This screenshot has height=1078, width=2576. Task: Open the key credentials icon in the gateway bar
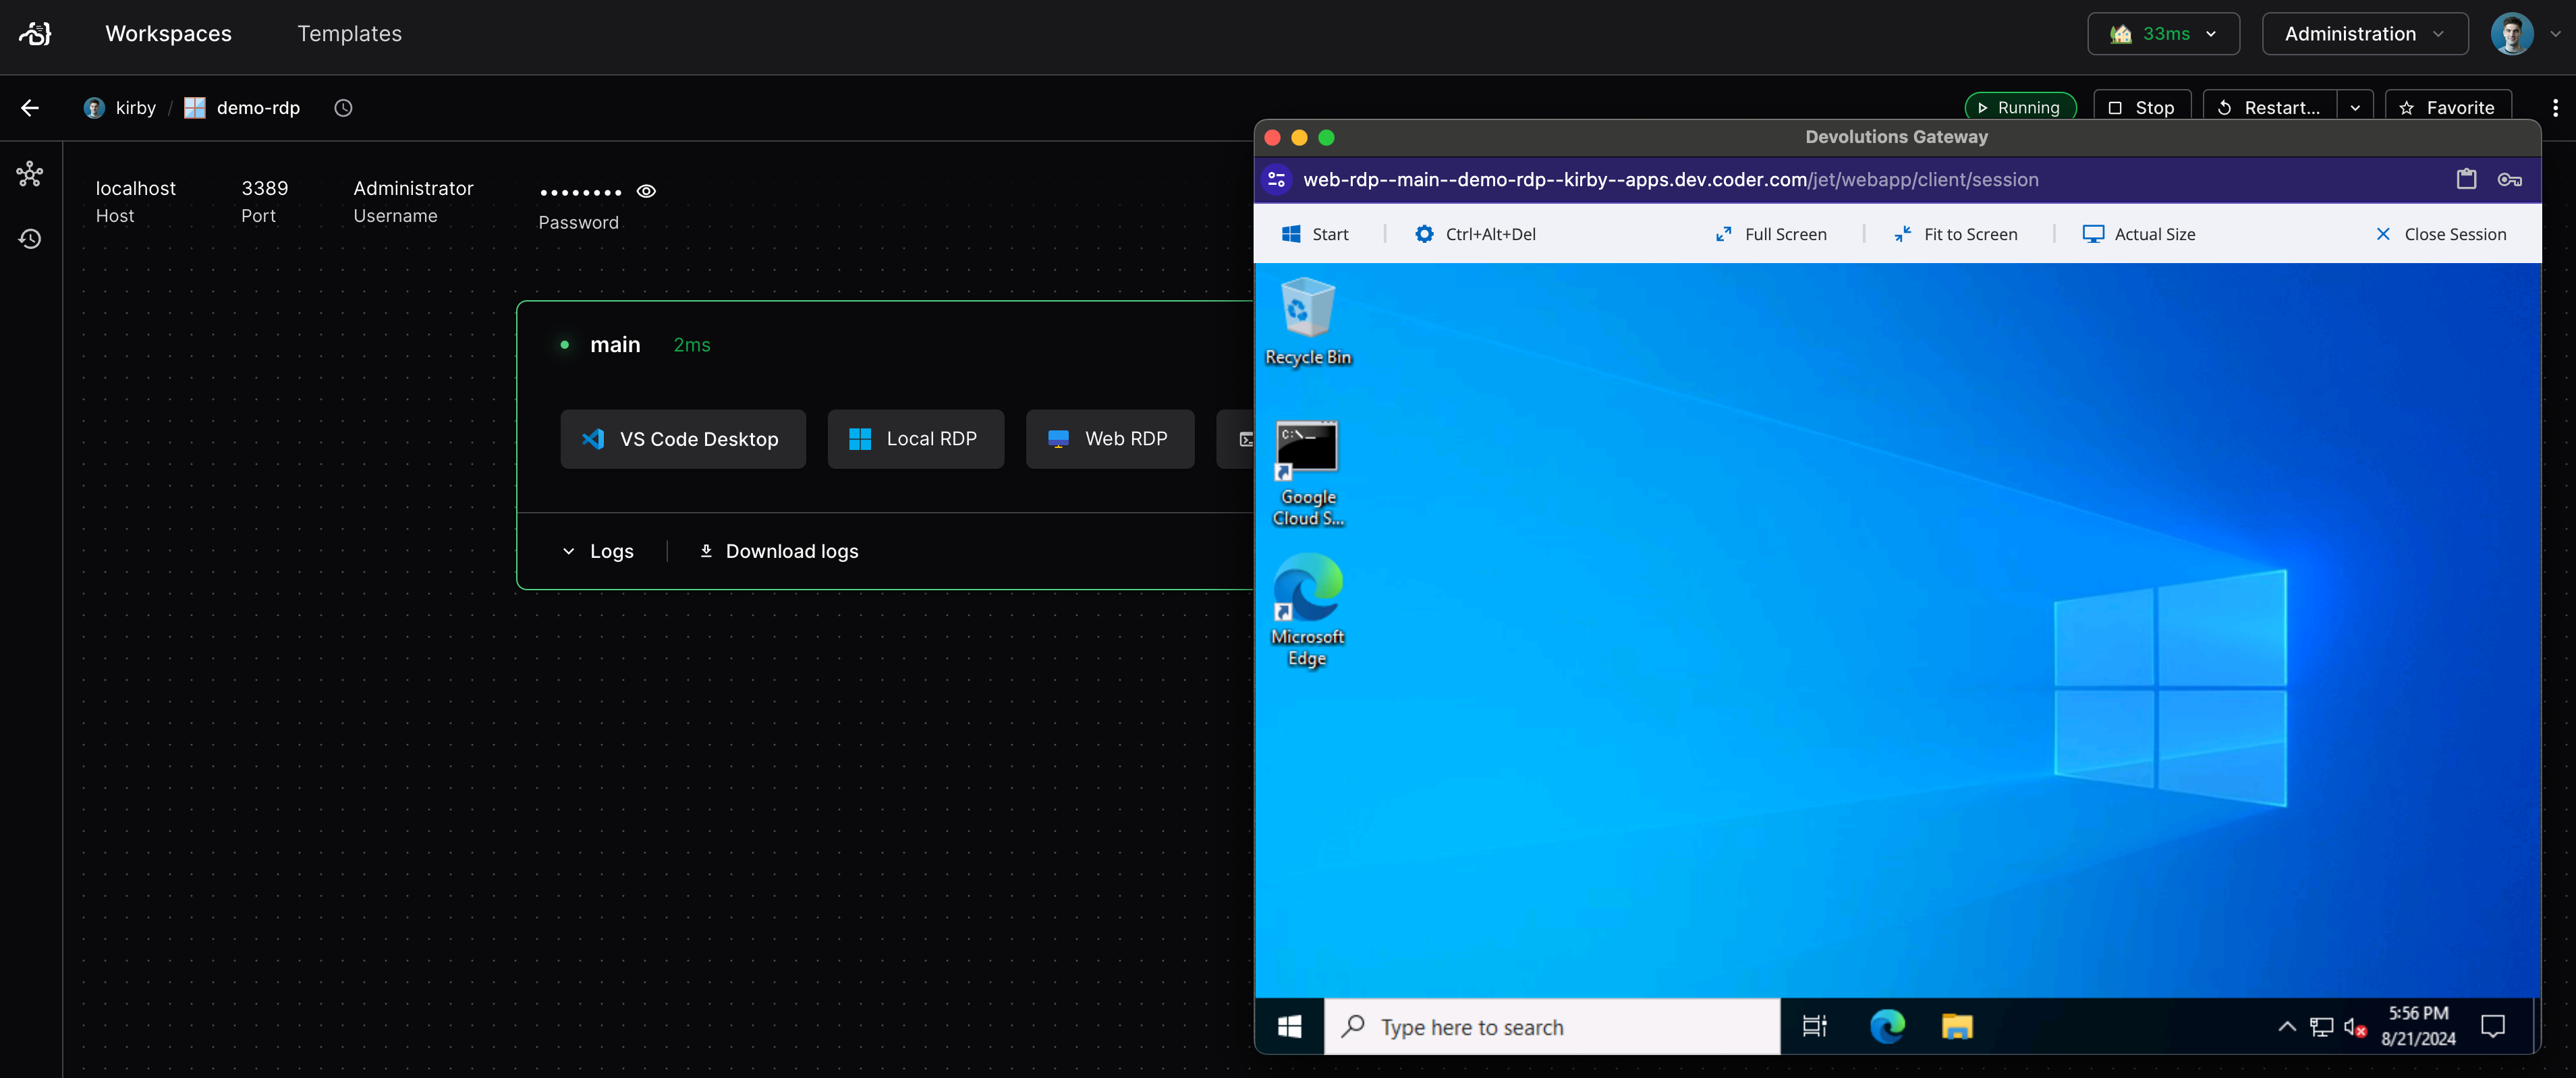click(2510, 180)
